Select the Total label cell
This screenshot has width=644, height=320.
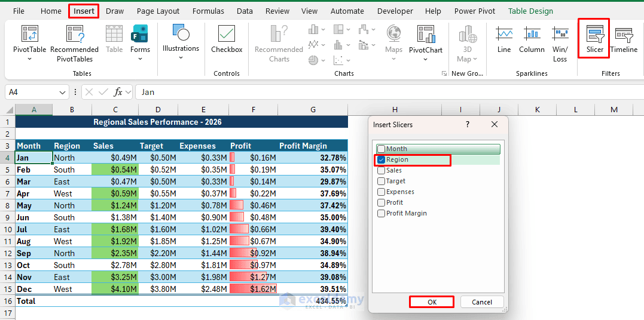click(x=34, y=301)
